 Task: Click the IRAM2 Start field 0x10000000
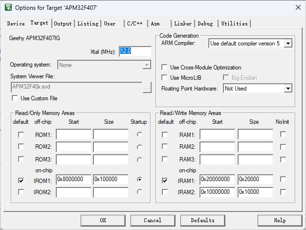(218, 192)
